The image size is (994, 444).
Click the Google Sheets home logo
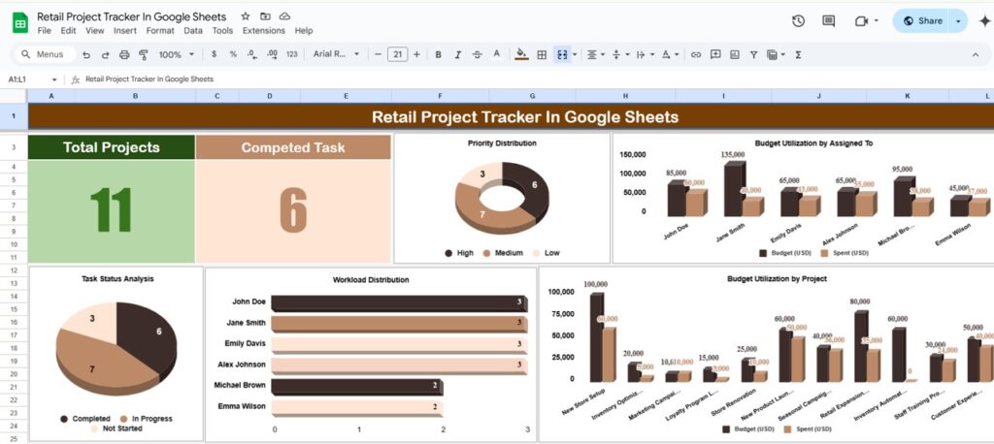pos(20,23)
